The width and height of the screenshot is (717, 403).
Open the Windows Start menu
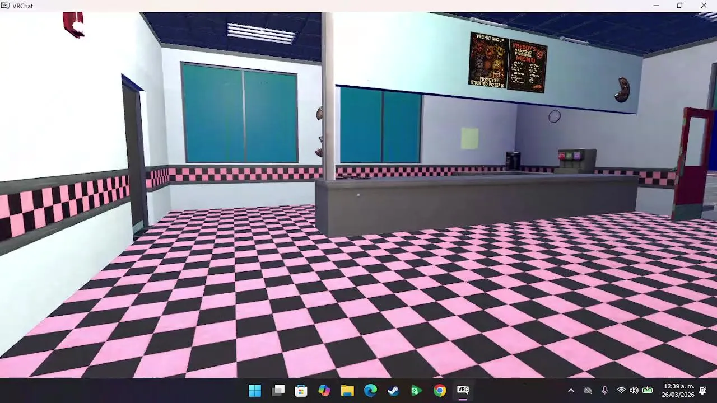click(255, 390)
